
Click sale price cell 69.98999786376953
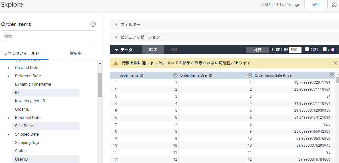[295, 139]
